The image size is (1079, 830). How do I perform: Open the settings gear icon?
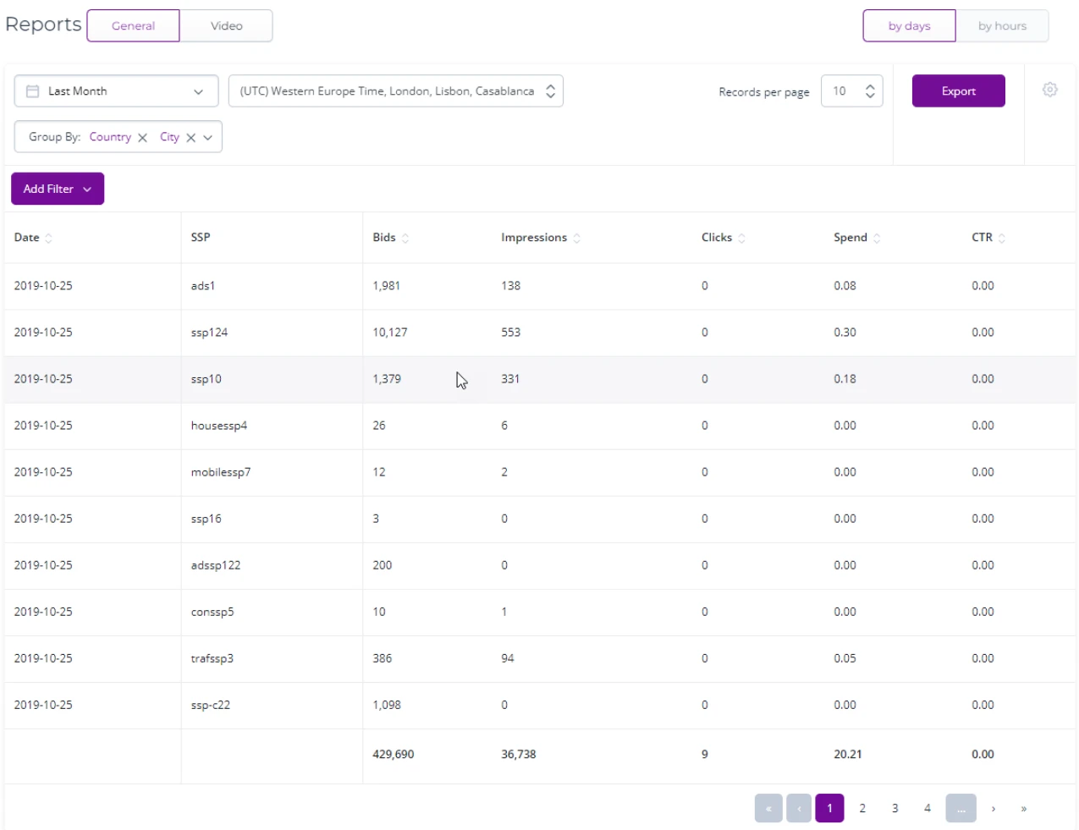click(1049, 90)
